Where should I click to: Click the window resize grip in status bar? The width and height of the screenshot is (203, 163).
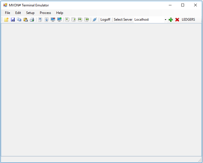(x=200, y=160)
